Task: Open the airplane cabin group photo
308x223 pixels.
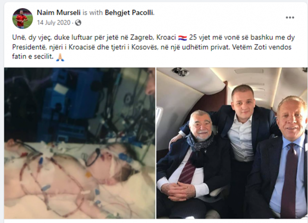Action: (x=232, y=143)
